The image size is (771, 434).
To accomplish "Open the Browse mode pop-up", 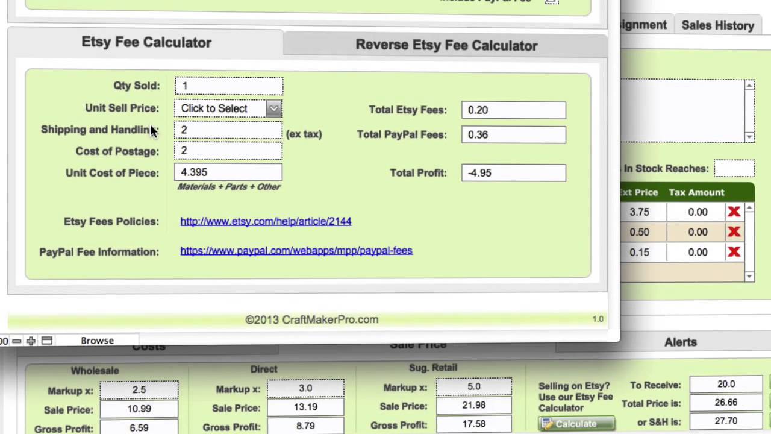I will [x=97, y=341].
